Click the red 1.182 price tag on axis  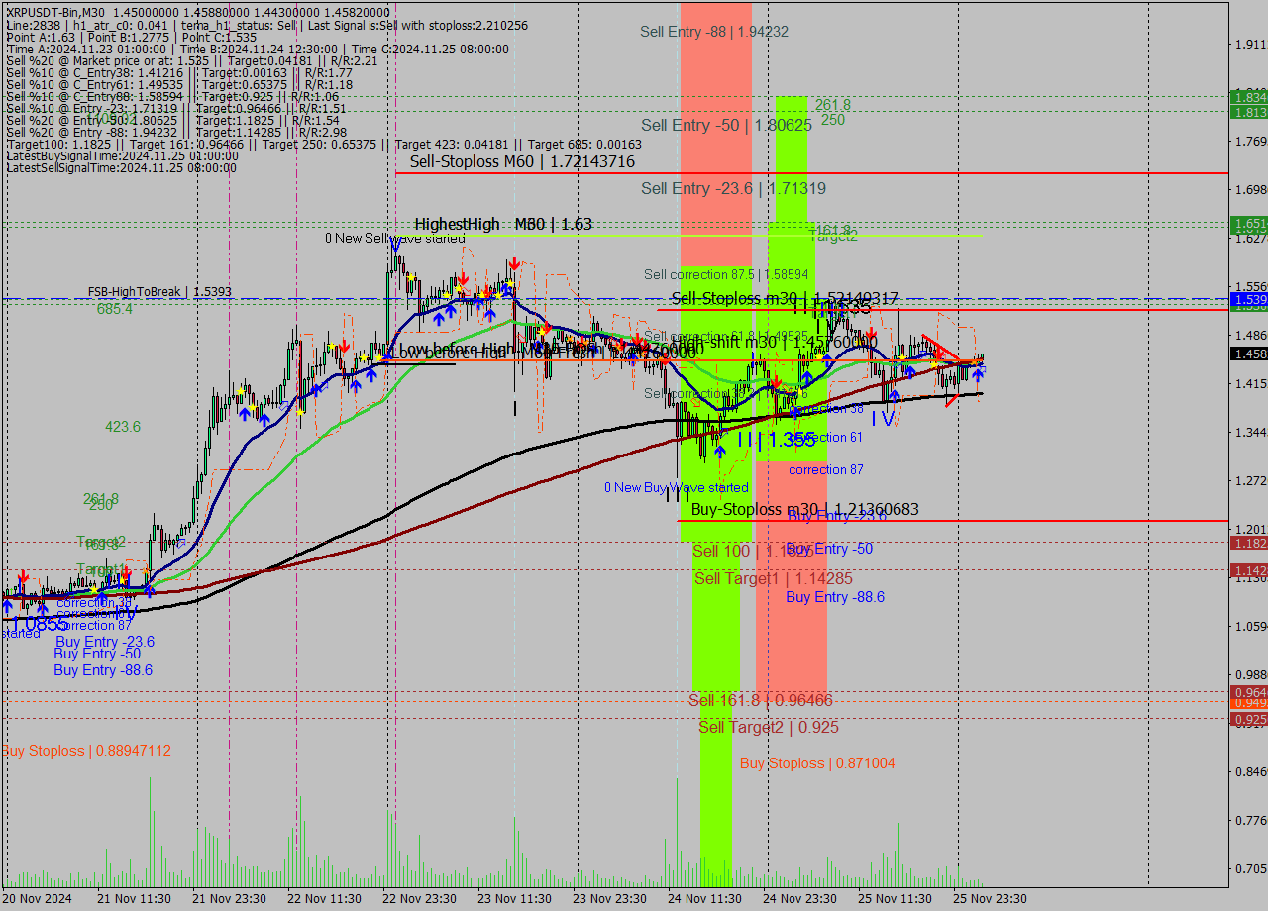click(1249, 544)
